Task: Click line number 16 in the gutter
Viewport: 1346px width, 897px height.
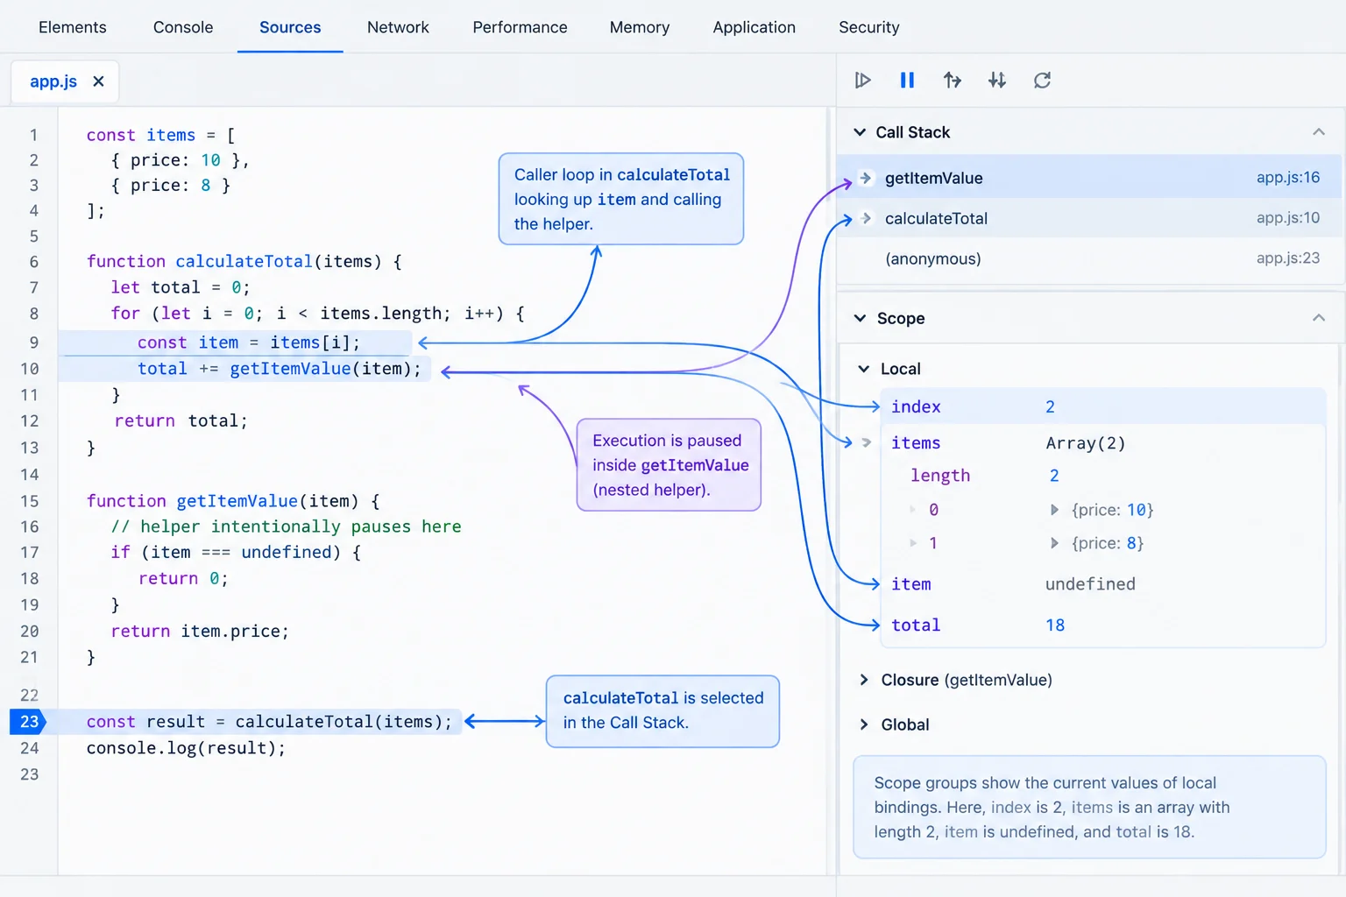Action: click(x=30, y=526)
